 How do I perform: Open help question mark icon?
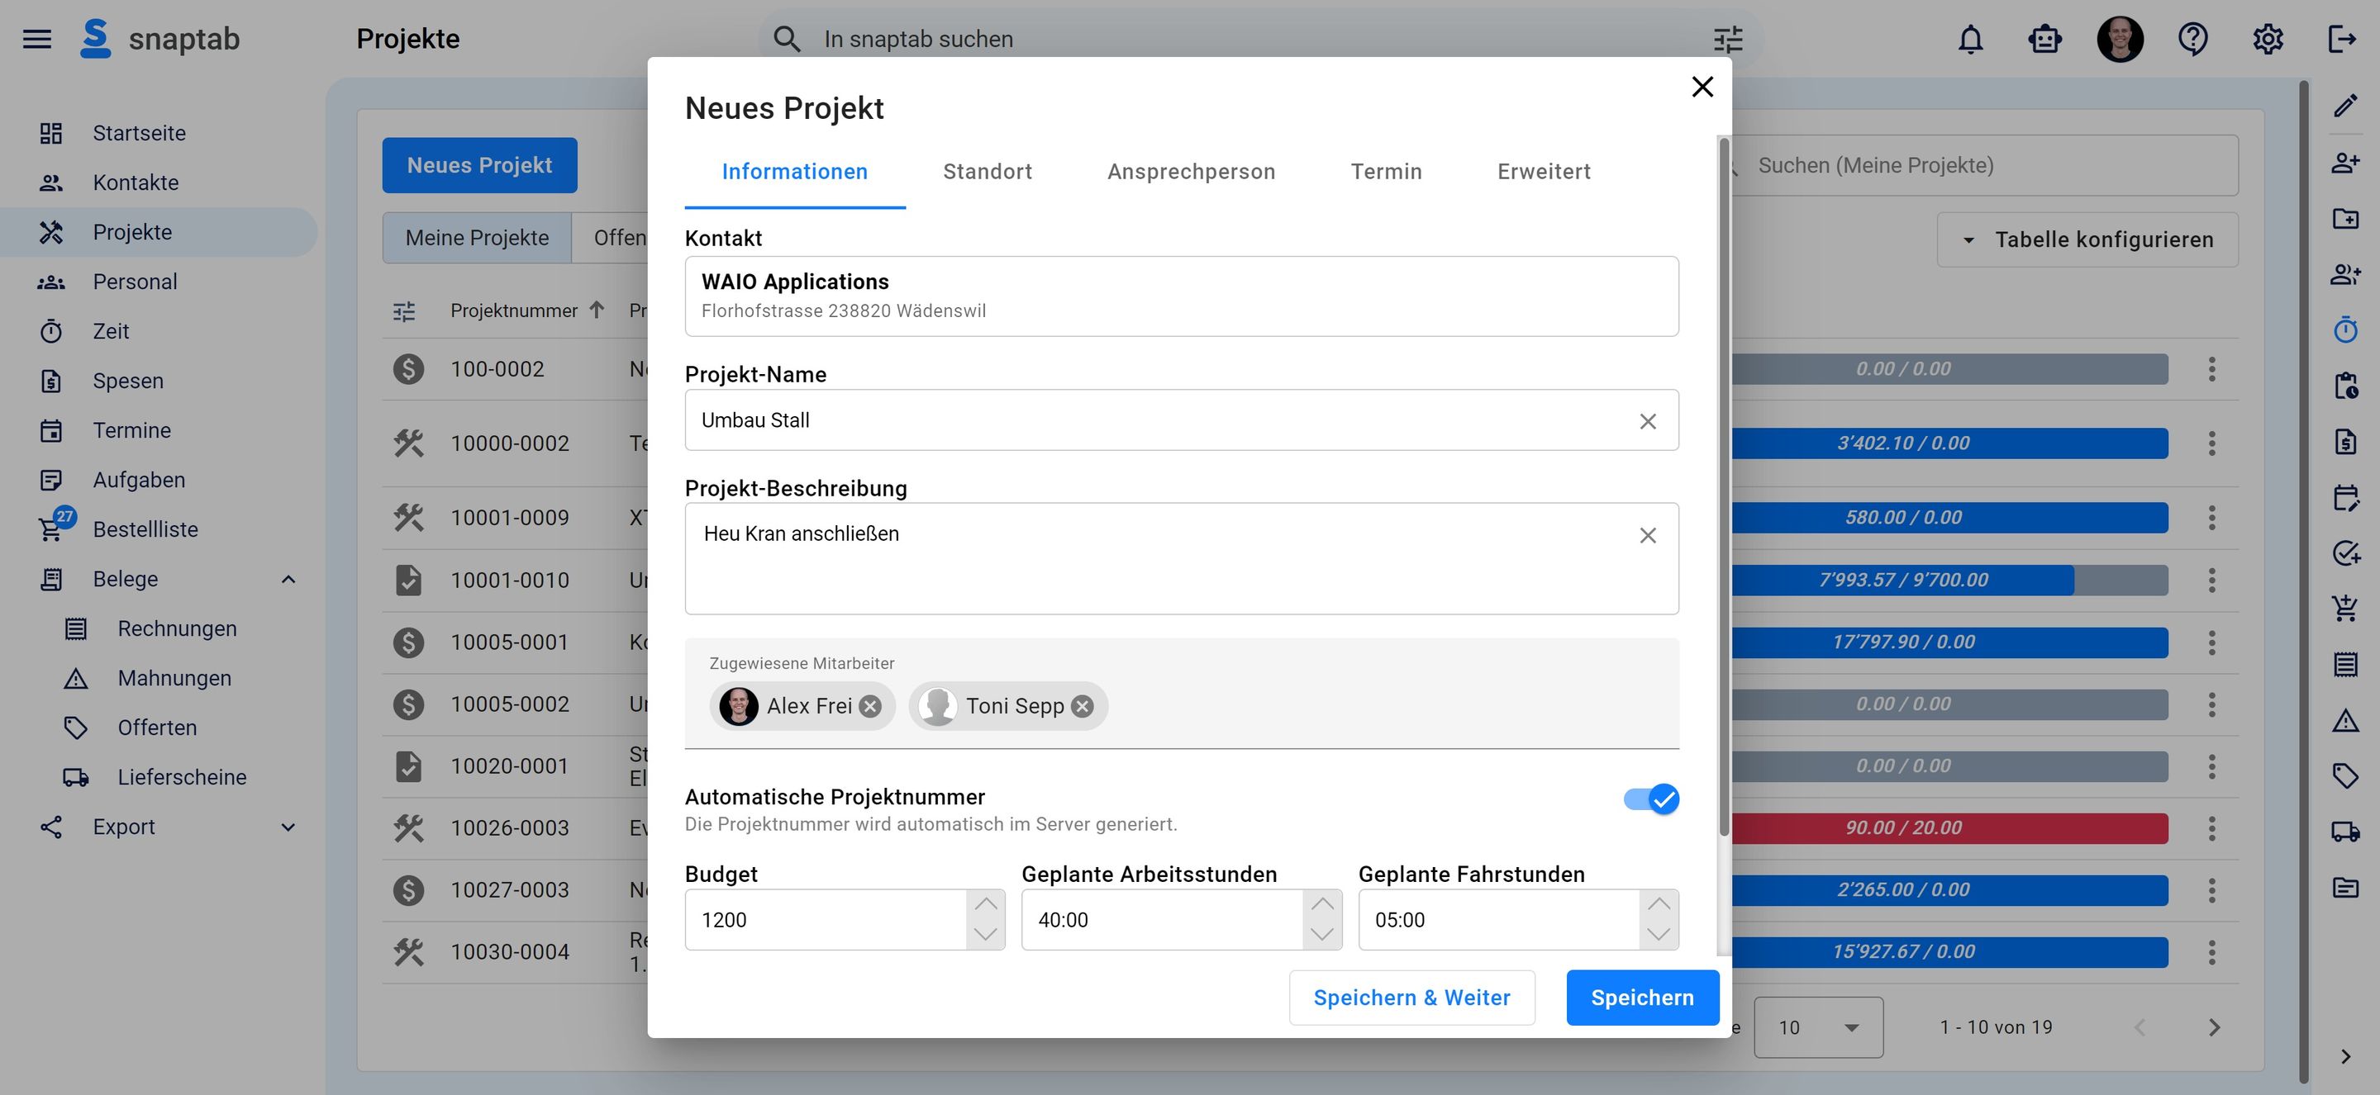2193,39
